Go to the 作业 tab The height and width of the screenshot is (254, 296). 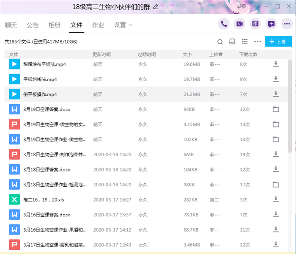click(98, 25)
